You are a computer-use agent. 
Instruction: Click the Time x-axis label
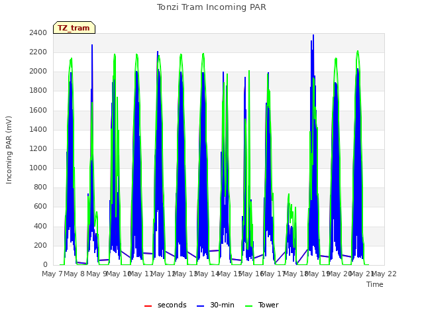[375, 284]
